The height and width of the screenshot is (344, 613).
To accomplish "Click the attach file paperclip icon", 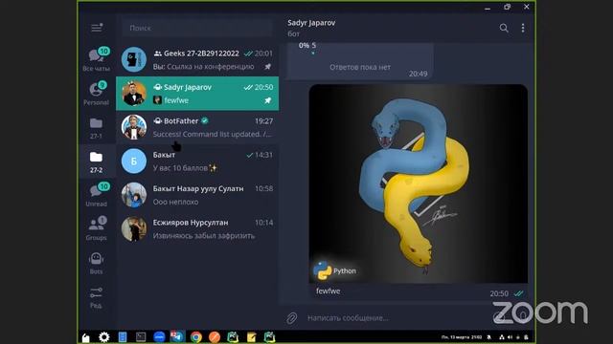I will pyautogui.click(x=291, y=318).
